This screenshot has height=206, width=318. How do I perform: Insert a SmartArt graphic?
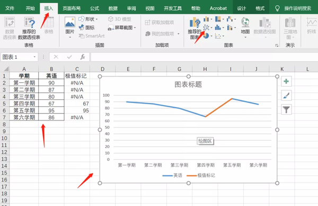[x=92, y=36]
